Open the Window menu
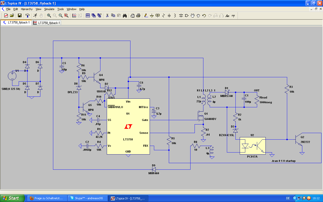The image size is (323, 202). (71, 9)
